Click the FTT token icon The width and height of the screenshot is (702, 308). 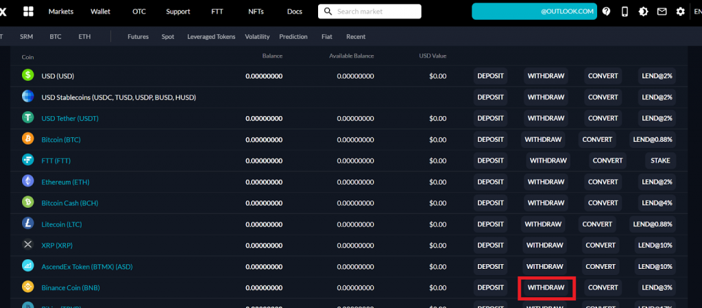coord(27,160)
